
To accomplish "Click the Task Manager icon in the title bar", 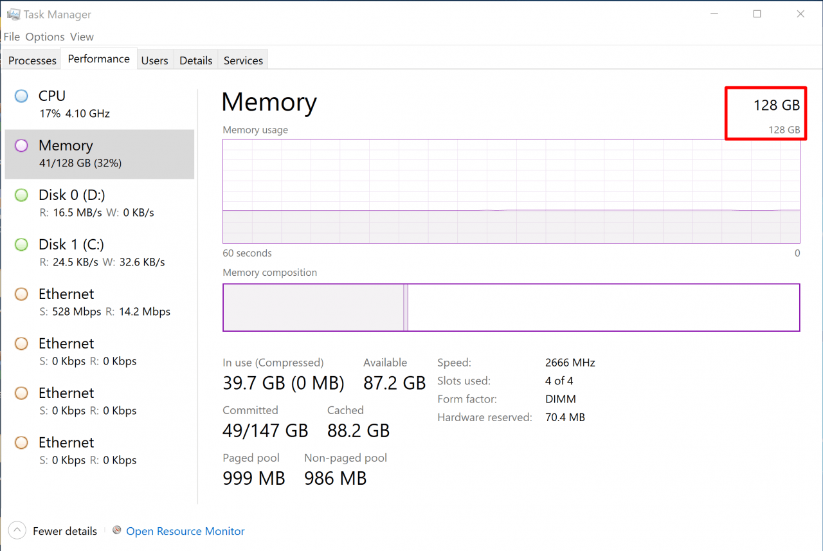I will (x=13, y=14).
